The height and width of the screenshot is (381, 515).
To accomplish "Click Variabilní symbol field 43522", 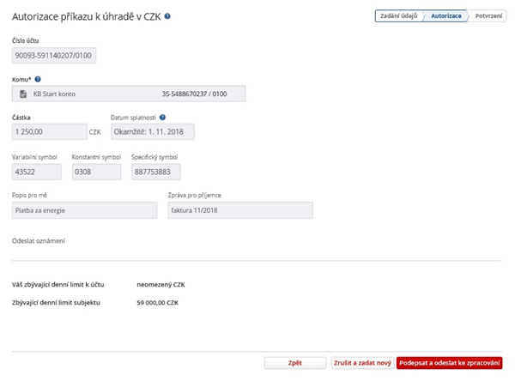I will tap(37, 172).
